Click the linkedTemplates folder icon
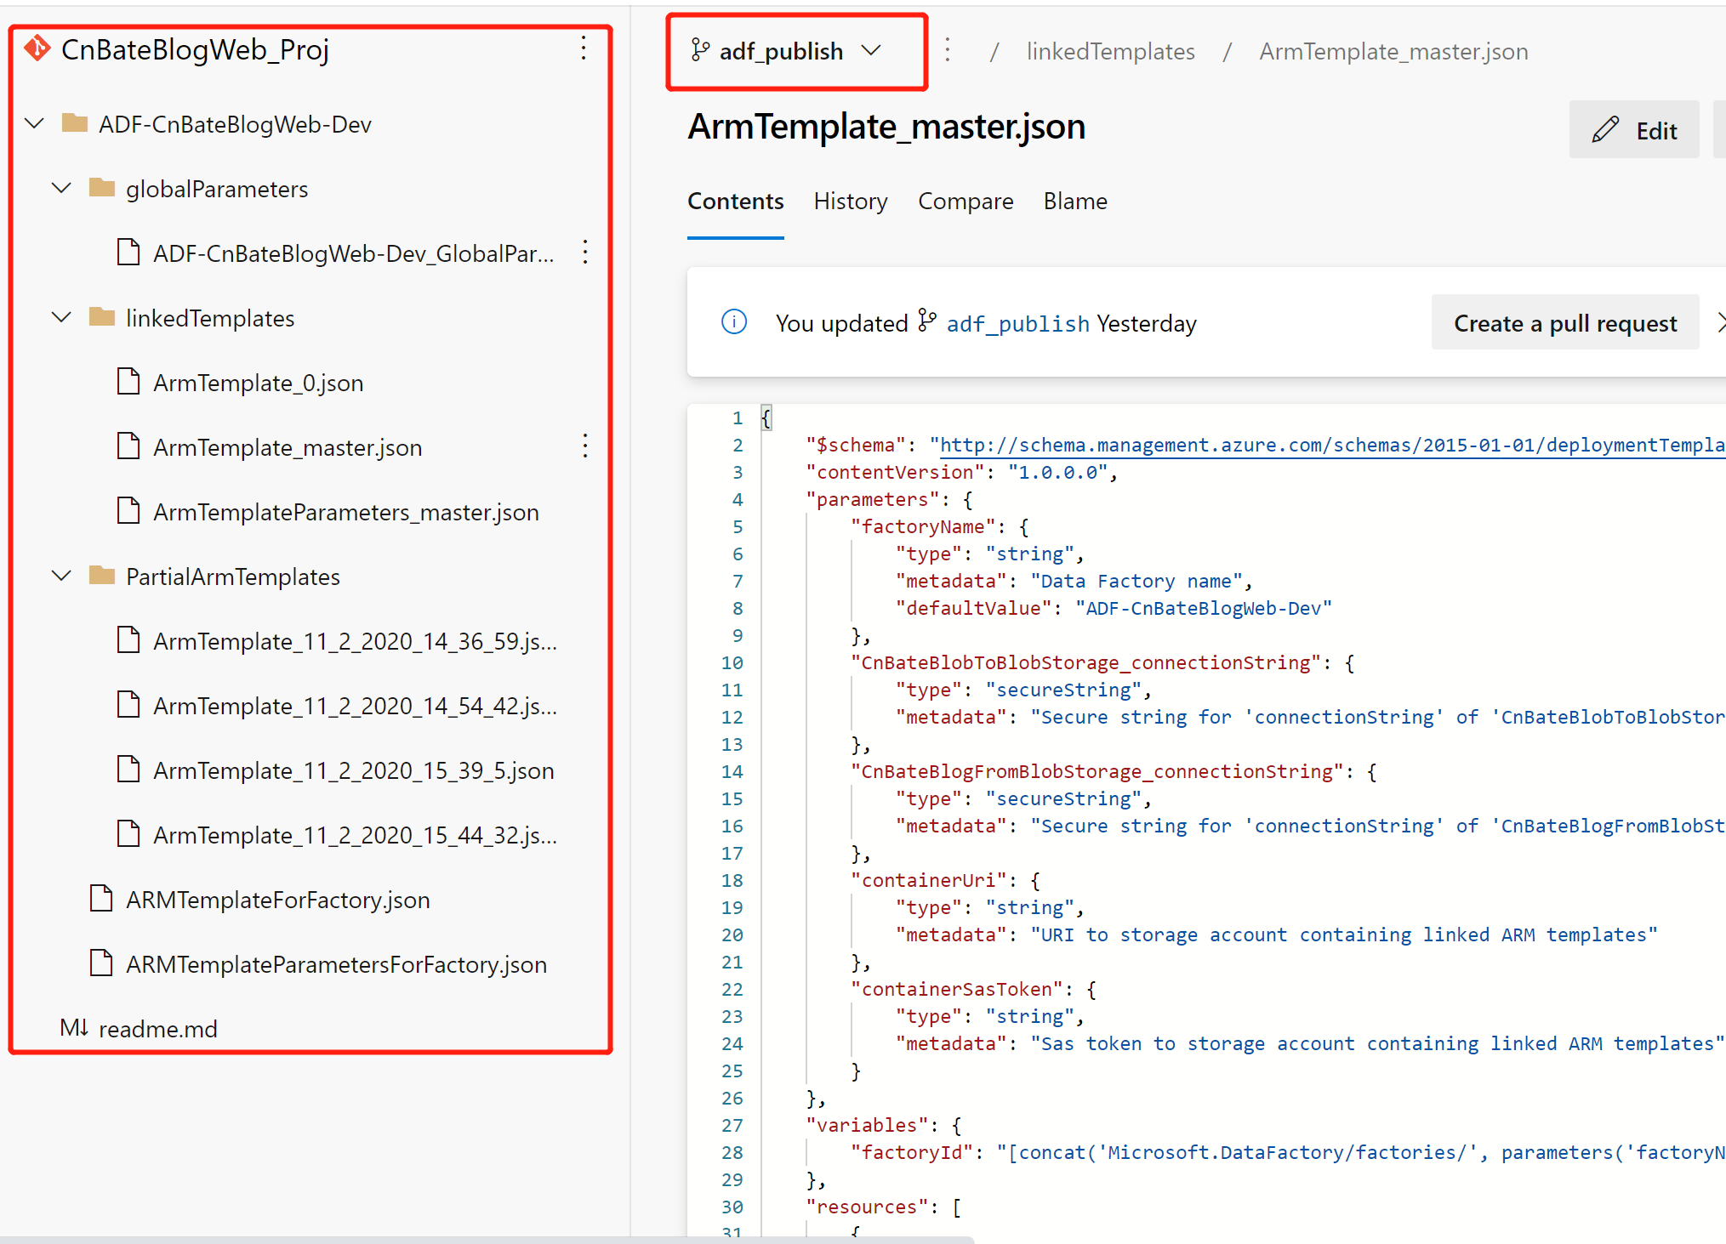 (x=102, y=317)
